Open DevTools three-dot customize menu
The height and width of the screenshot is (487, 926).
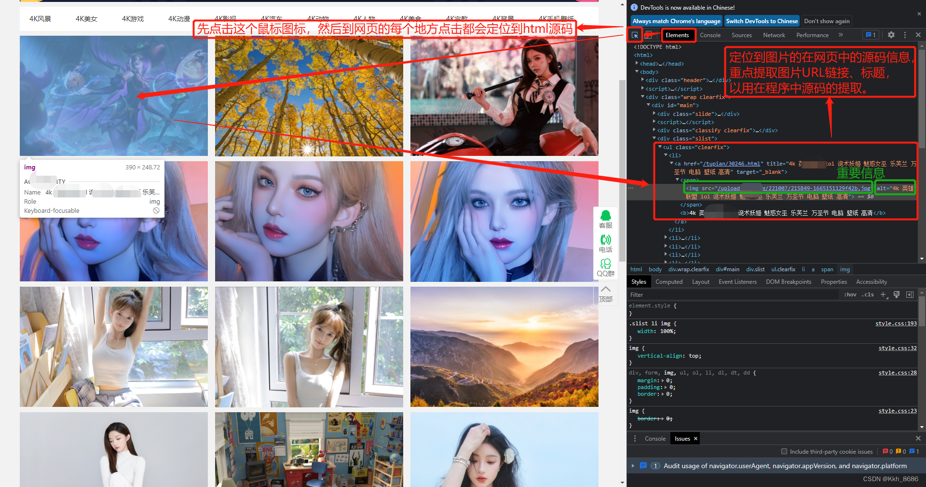point(905,35)
